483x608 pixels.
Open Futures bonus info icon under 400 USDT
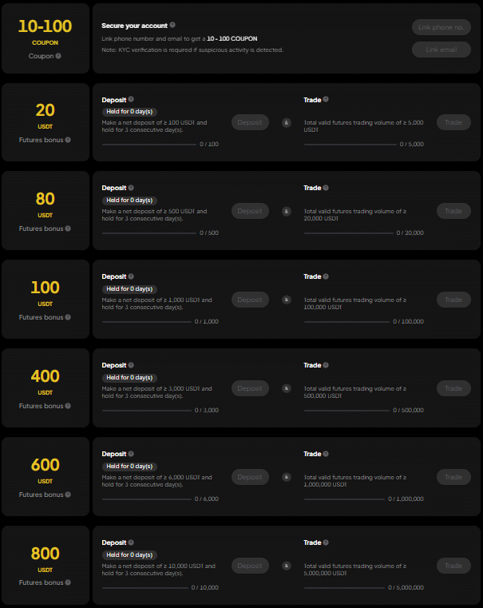tap(68, 406)
